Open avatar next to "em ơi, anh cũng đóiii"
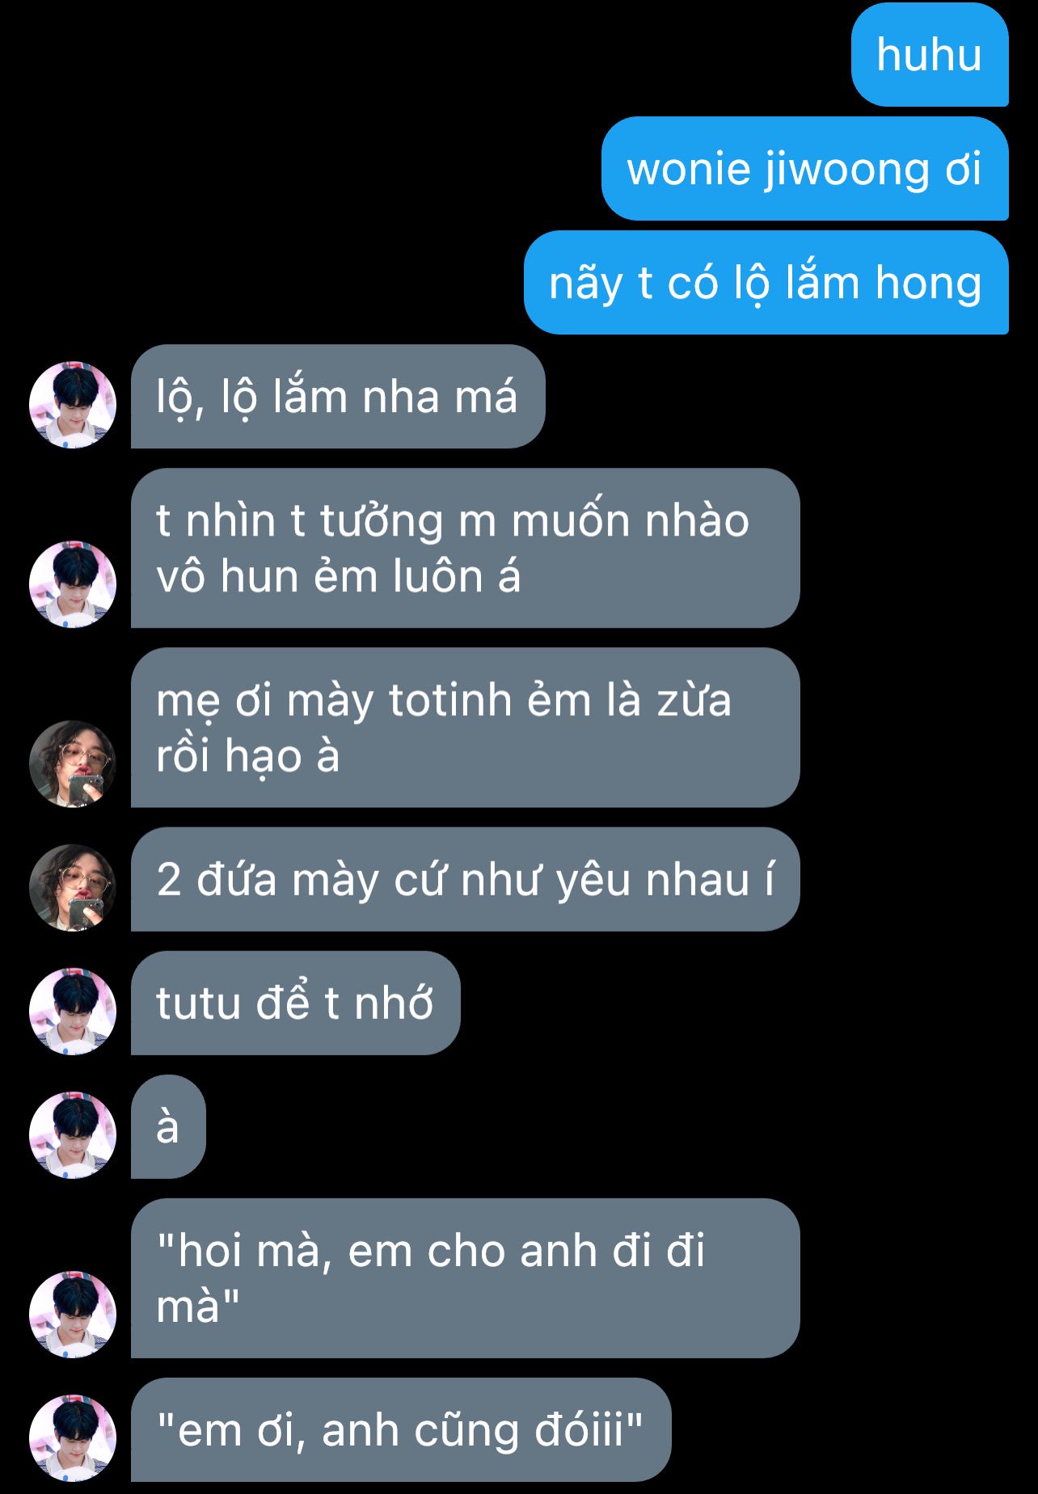 [73, 1437]
